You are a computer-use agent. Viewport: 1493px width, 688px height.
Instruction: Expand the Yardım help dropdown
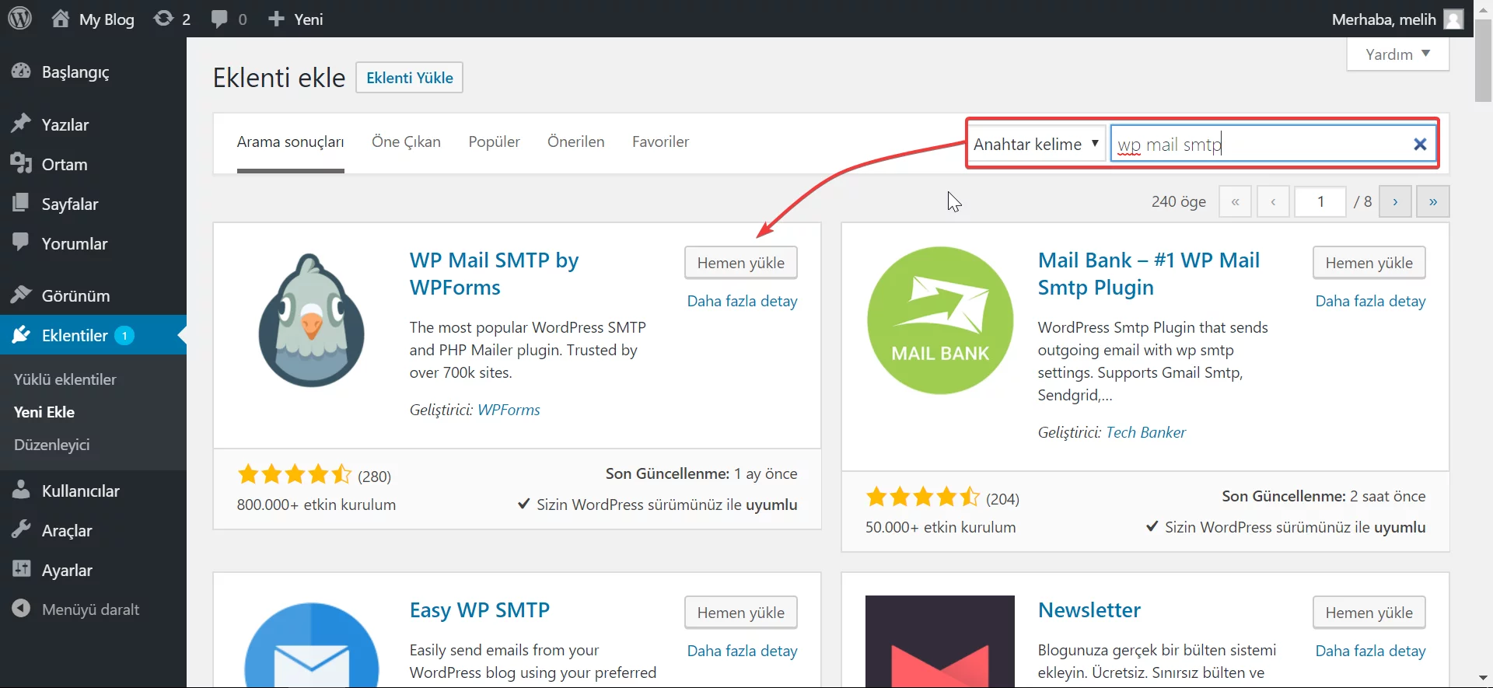pyautogui.click(x=1397, y=54)
